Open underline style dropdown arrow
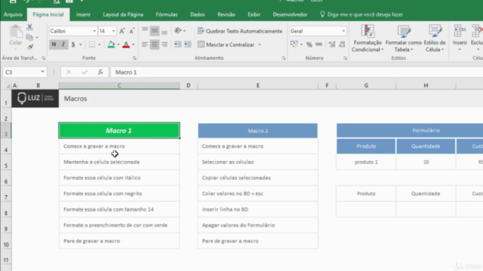Viewport: 483px width, 271px height. (81, 44)
